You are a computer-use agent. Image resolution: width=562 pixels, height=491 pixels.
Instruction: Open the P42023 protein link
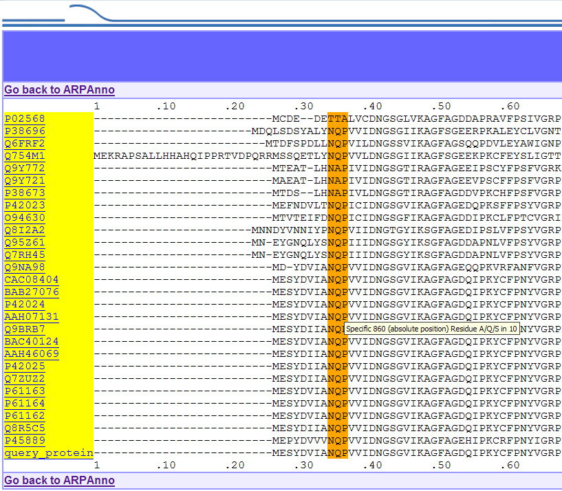[x=25, y=206]
